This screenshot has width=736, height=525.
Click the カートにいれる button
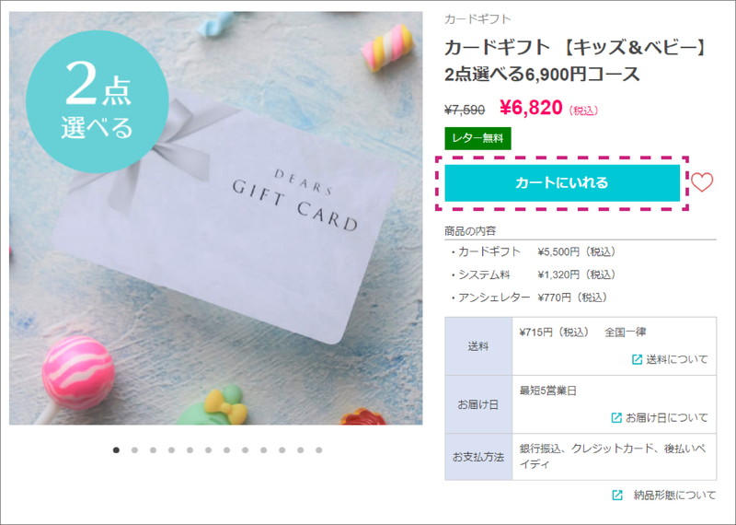[x=562, y=183]
